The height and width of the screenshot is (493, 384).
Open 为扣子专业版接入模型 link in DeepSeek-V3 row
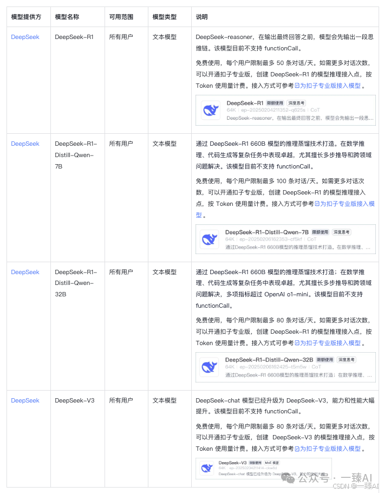[328, 449]
